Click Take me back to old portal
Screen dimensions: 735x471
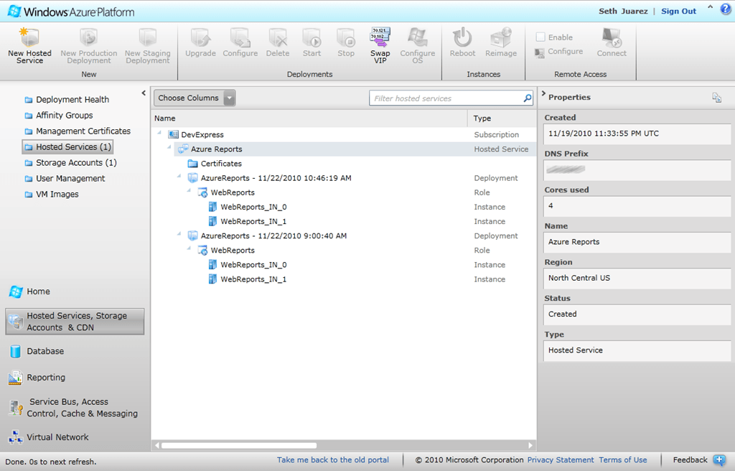pos(333,460)
